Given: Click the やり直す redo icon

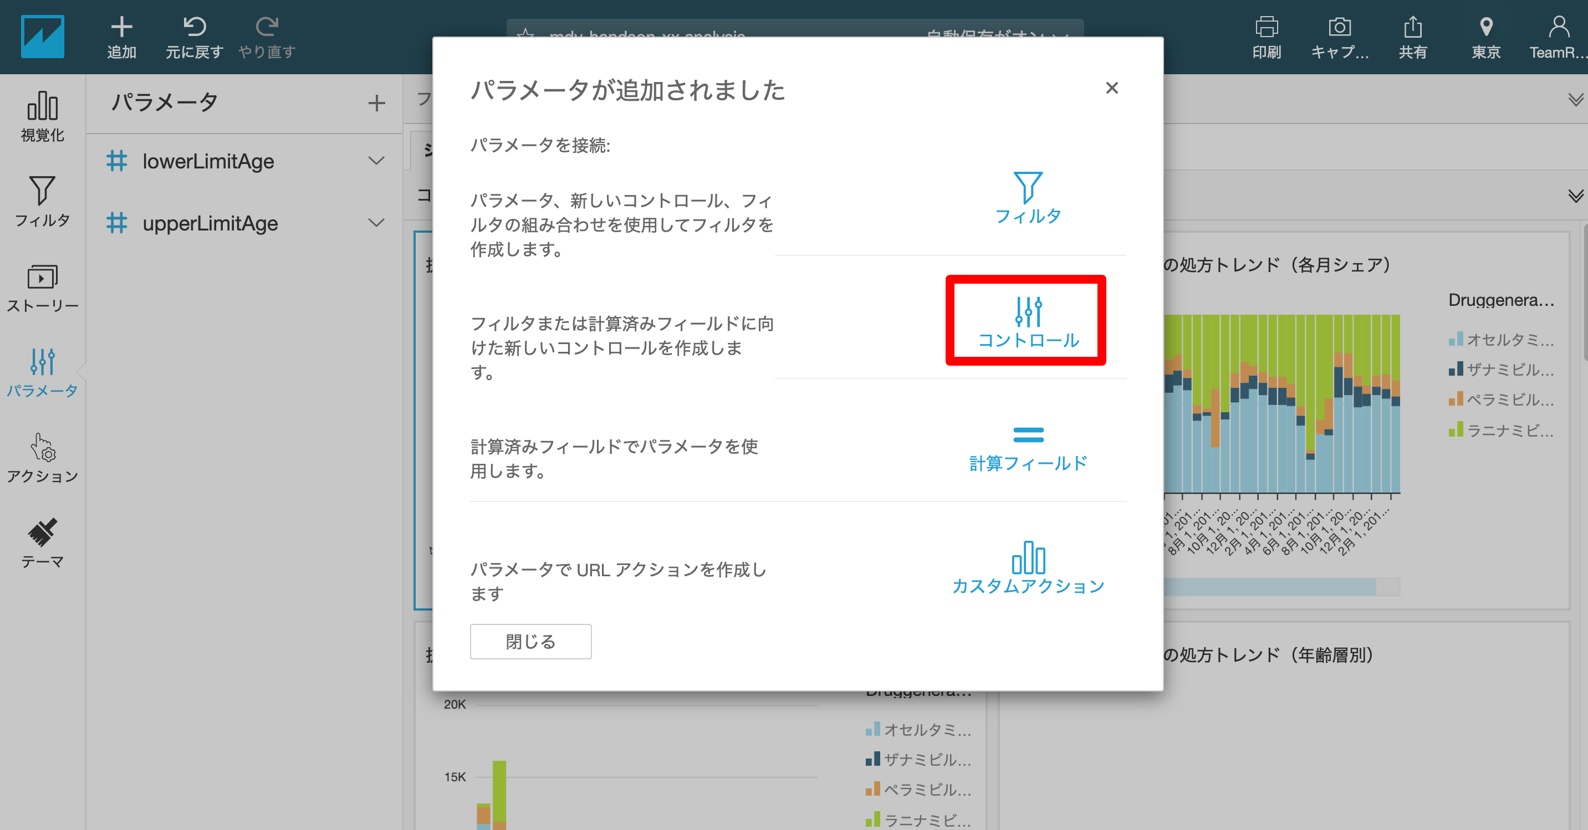Looking at the screenshot, I should click(267, 27).
